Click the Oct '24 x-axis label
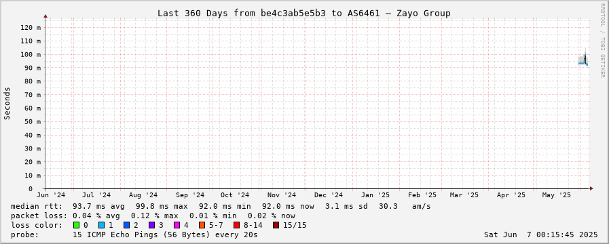 coord(235,195)
